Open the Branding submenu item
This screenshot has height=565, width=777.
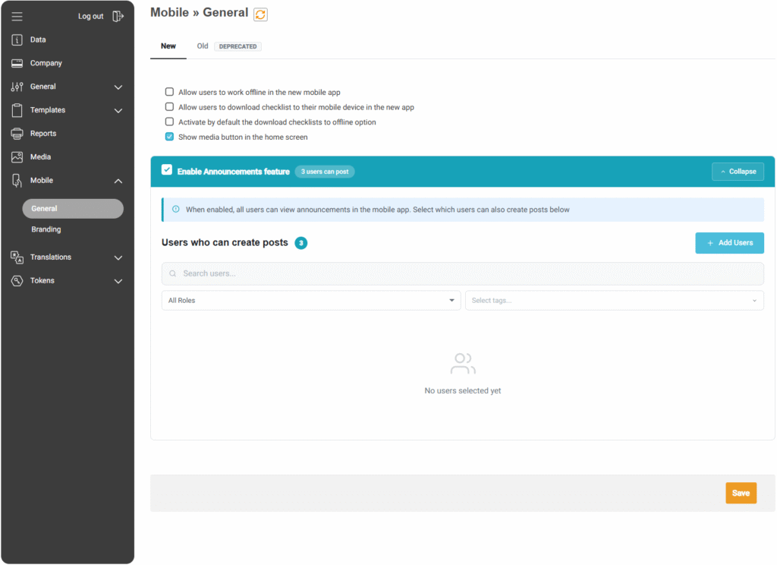tap(46, 229)
